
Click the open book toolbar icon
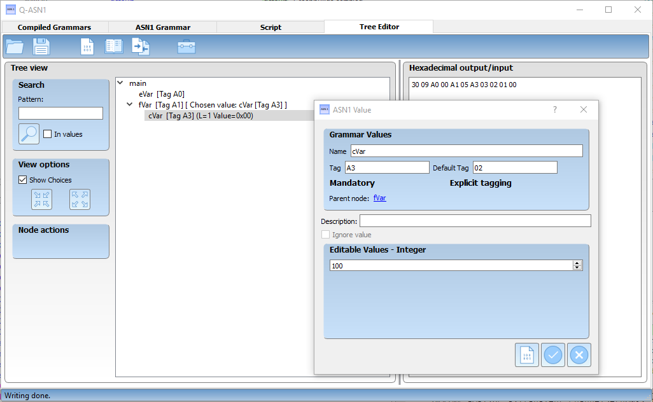coord(114,46)
